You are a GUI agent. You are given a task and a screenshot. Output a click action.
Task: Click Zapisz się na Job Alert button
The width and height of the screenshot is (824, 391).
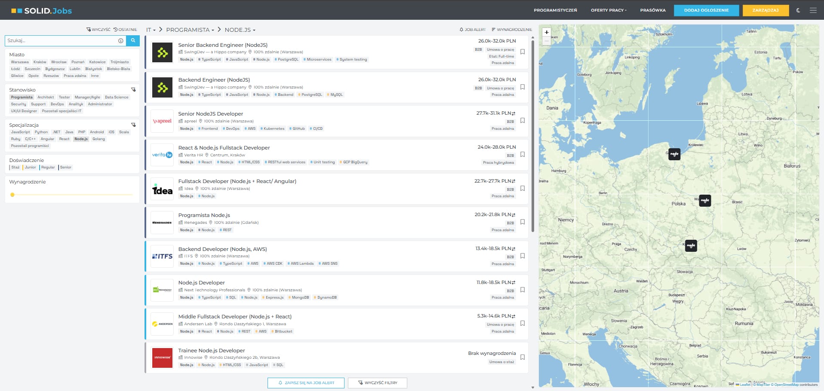(x=306, y=383)
